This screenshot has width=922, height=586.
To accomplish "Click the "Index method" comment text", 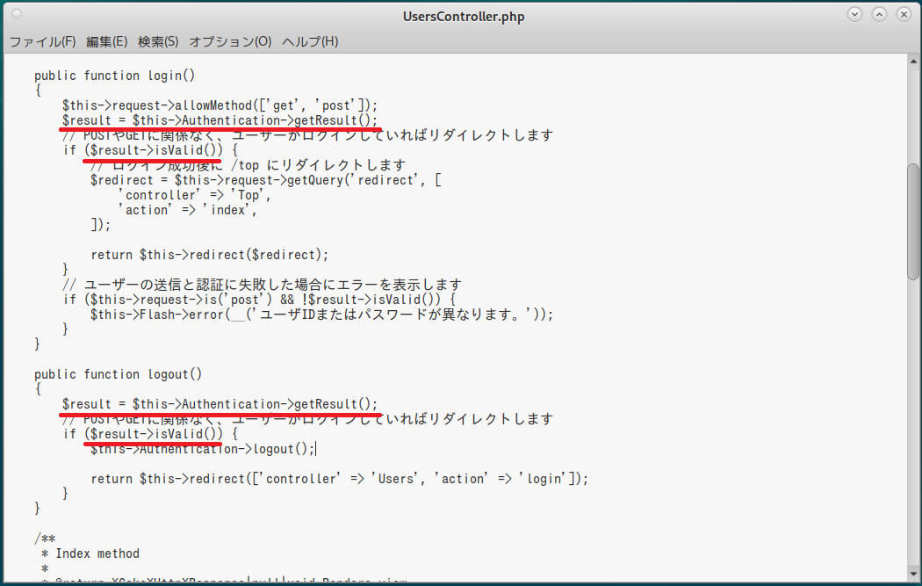I will tap(97, 553).
